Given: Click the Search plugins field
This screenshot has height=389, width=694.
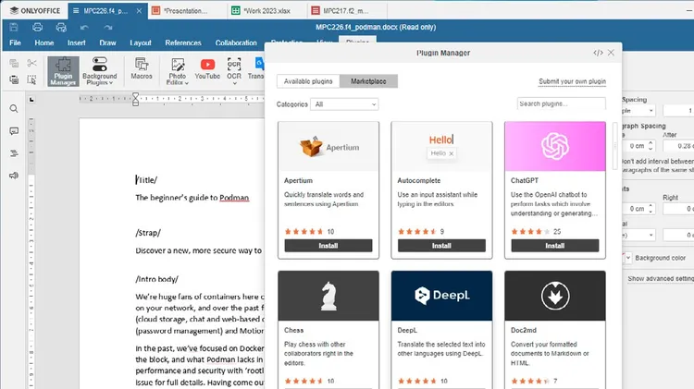Looking at the screenshot, I should (562, 103).
